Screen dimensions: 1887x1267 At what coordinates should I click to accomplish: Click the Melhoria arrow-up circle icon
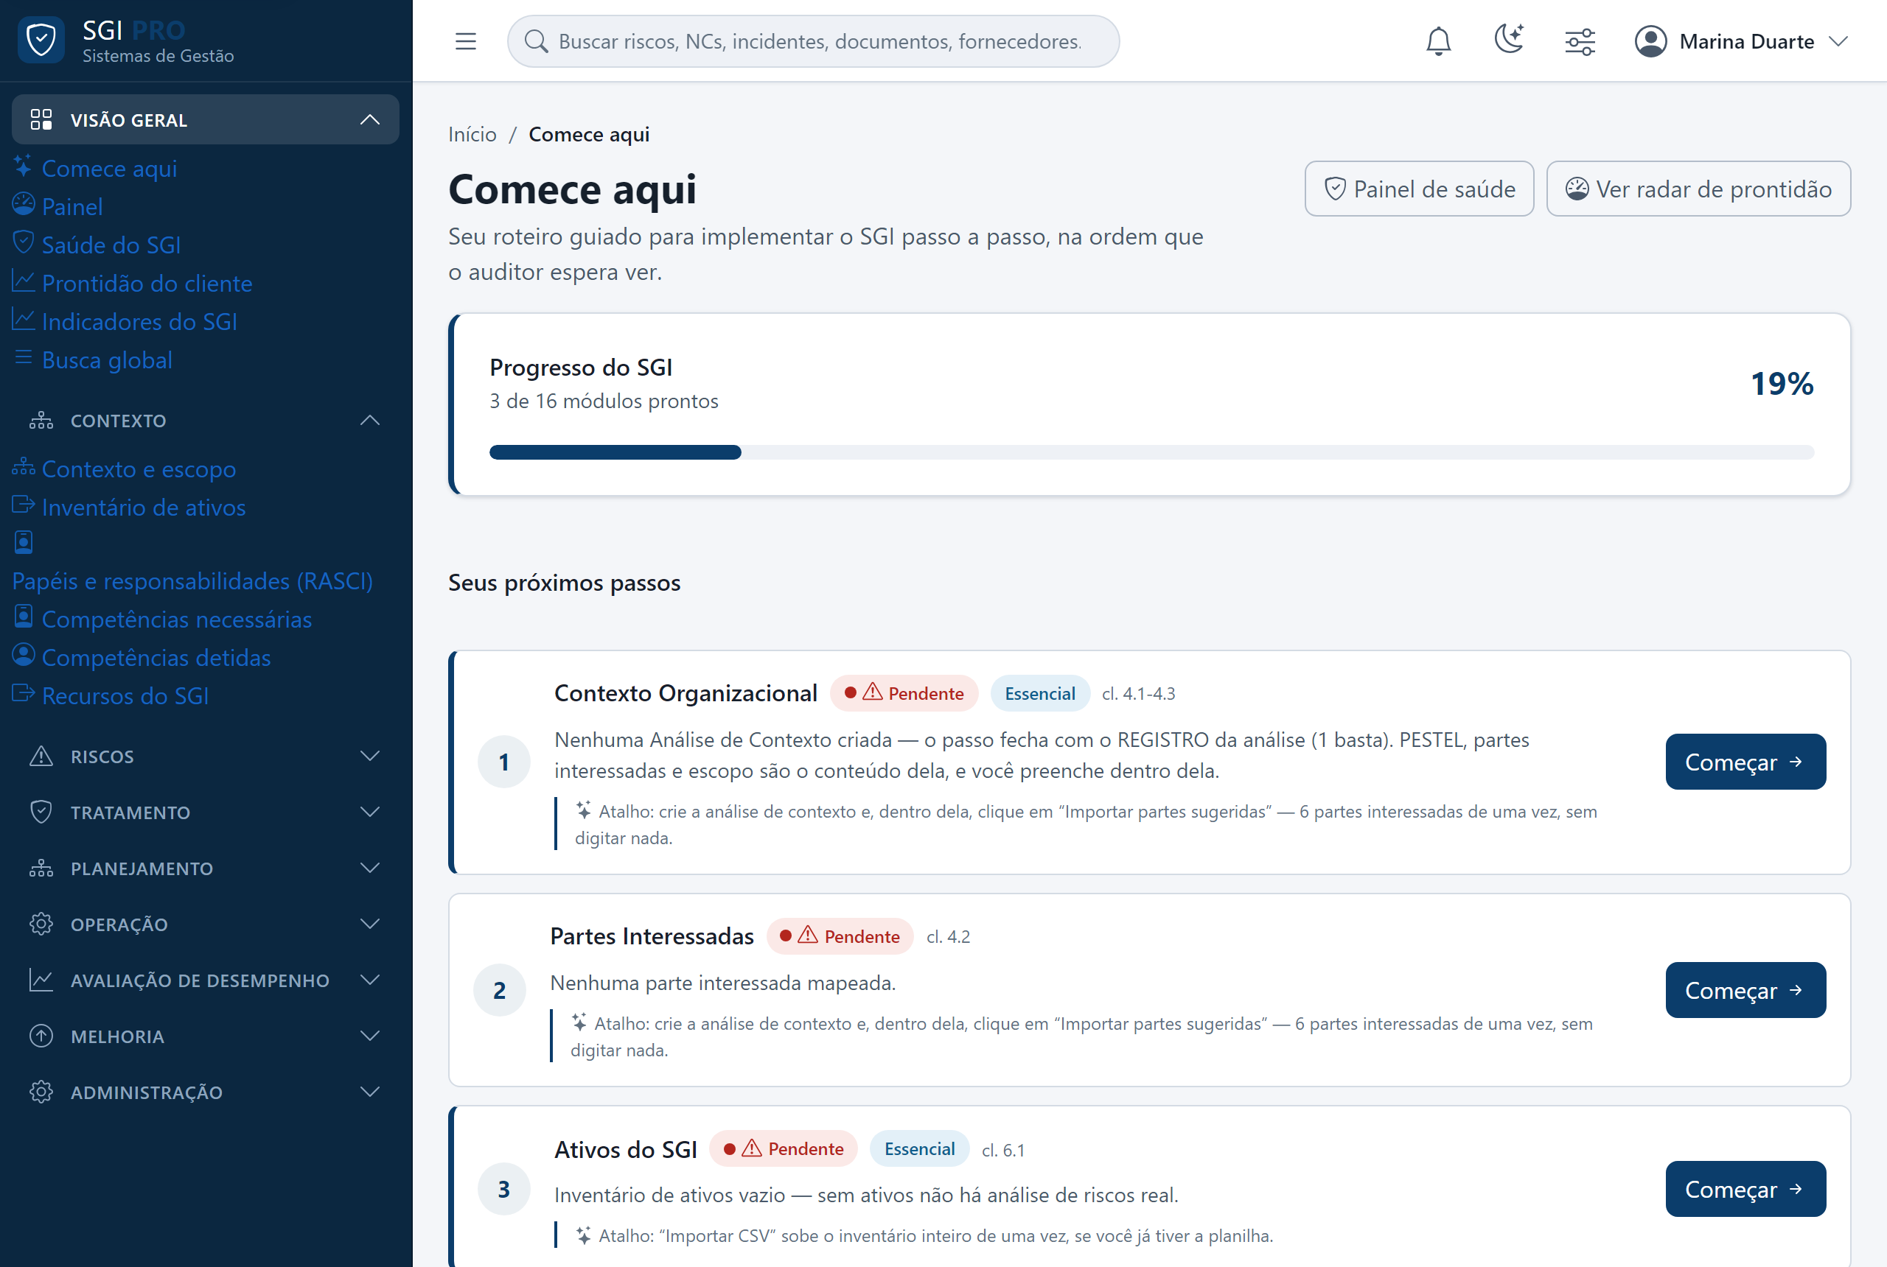[41, 1036]
